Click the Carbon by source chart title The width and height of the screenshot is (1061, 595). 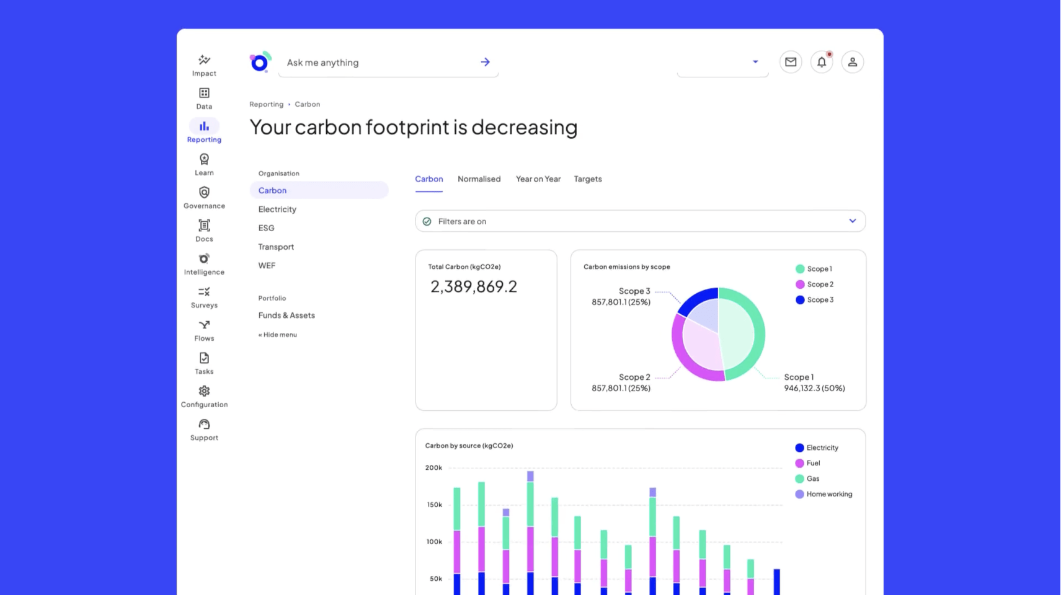pyautogui.click(x=469, y=446)
